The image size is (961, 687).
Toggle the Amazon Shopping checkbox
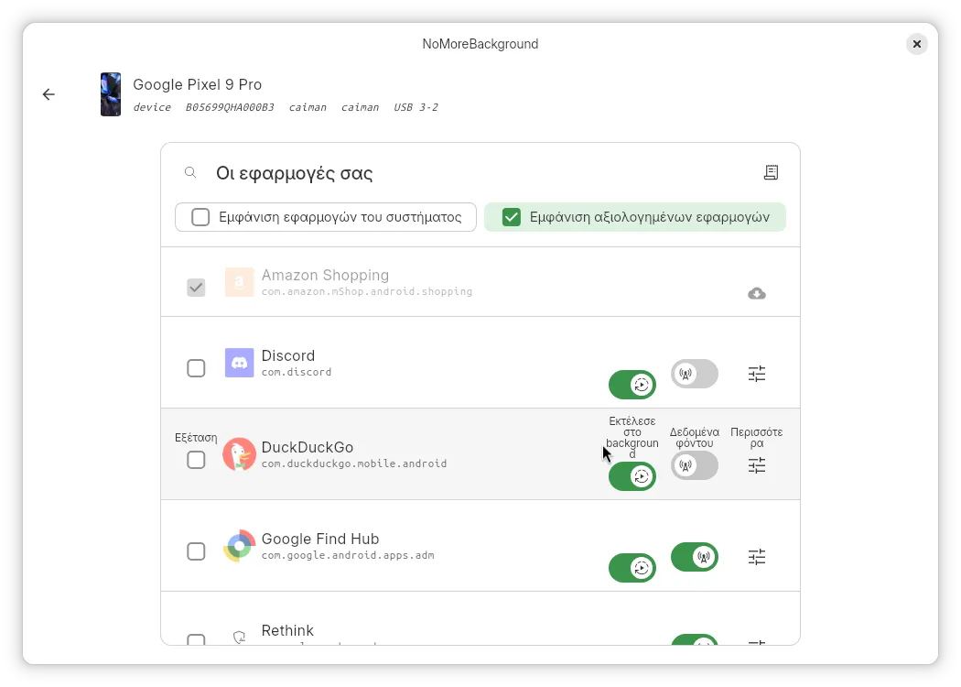[x=196, y=287]
